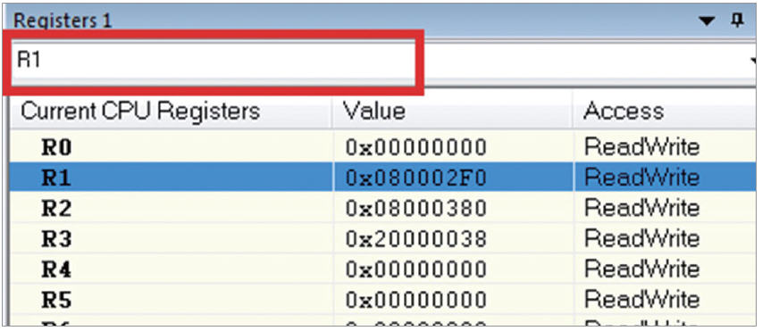Edit R1 value 0x080002F0
This screenshot has width=762, height=331.
(x=416, y=178)
